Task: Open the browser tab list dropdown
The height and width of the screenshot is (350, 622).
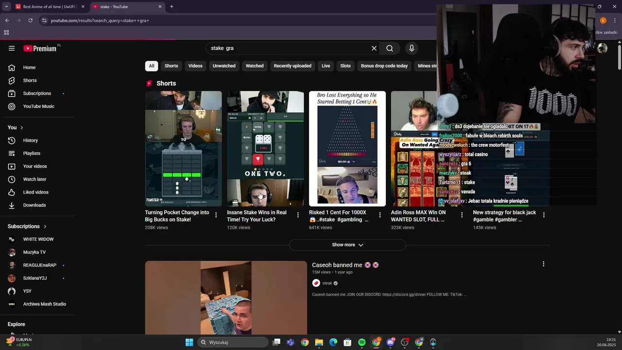Action: 6,7
